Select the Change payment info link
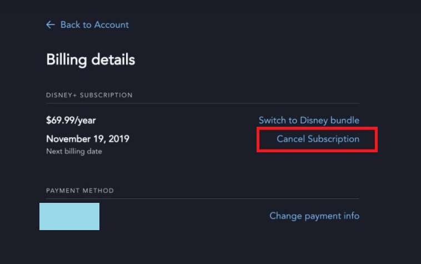Screen dimensions: 421x264 [314, 216]
